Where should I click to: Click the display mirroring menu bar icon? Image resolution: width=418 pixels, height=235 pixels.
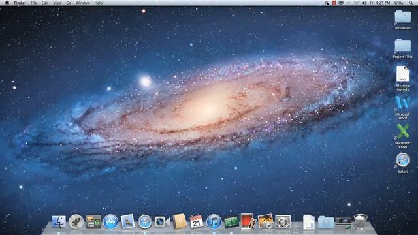tap(341, 3)
